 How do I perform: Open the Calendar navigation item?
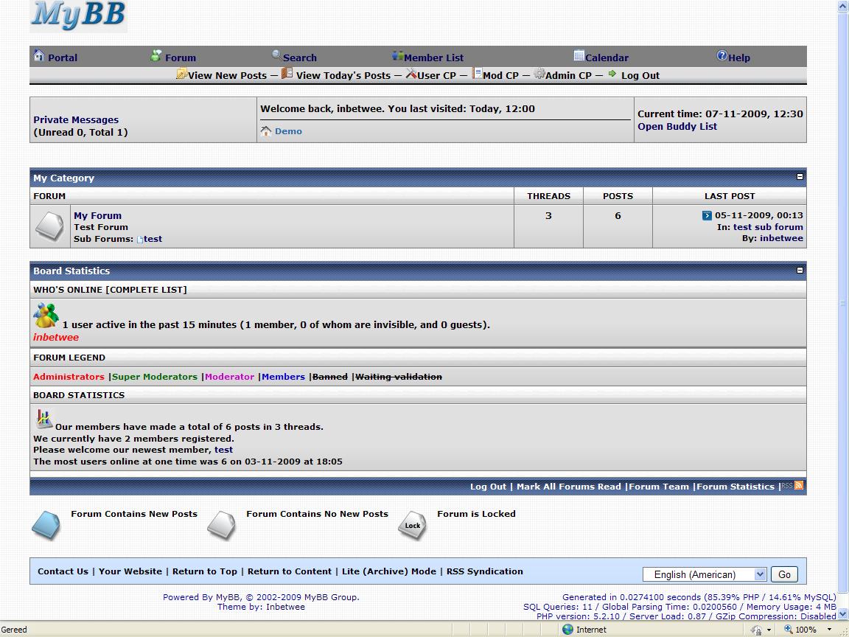607,58
